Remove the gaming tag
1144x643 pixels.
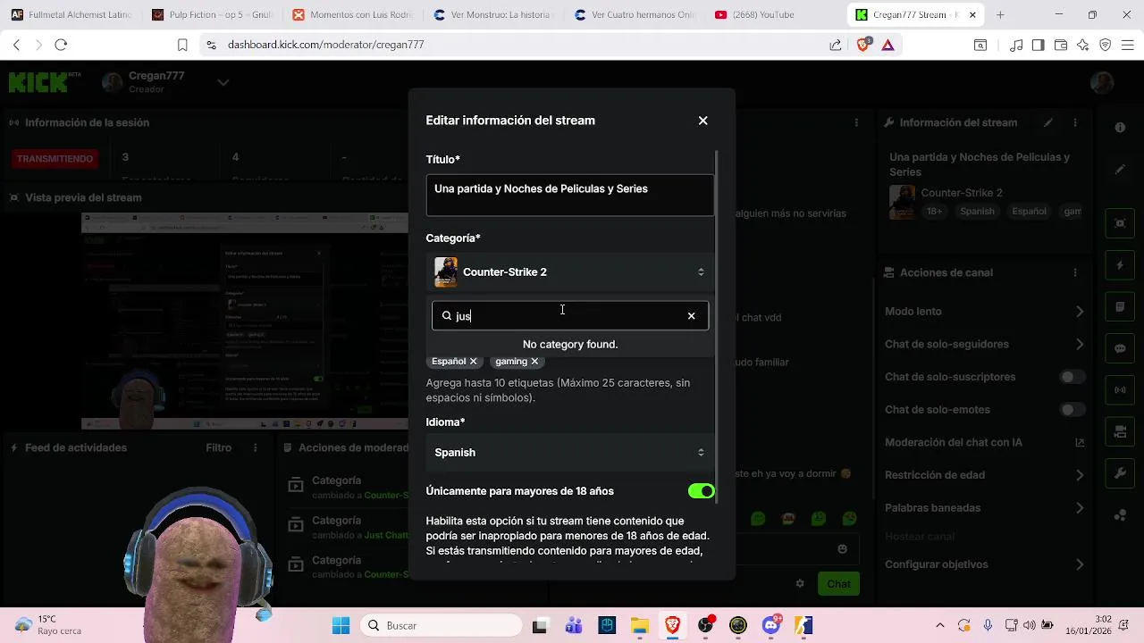(x=534, y=362)
